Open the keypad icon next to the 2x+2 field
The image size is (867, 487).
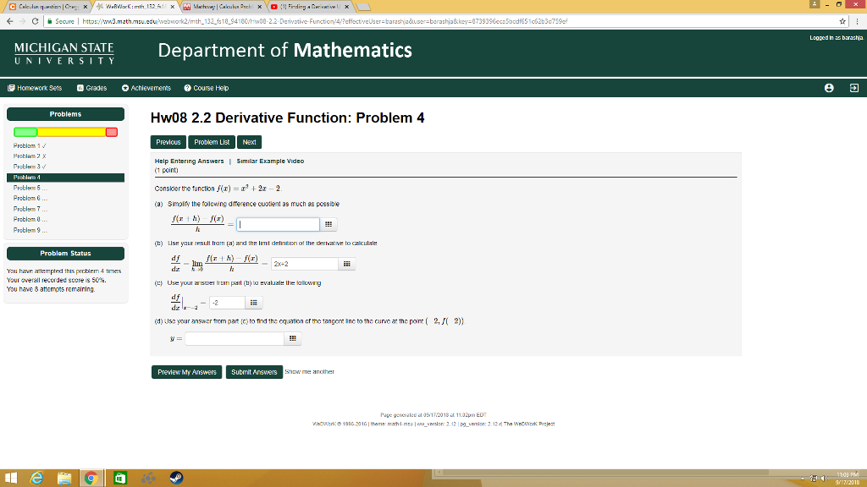tap(346, 264)
